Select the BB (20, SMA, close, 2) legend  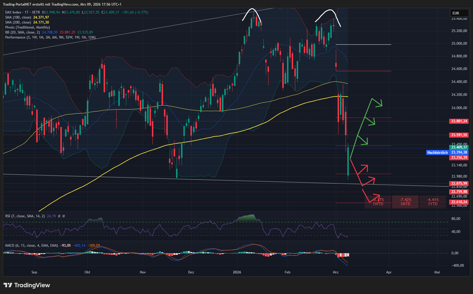coord(22,32)
